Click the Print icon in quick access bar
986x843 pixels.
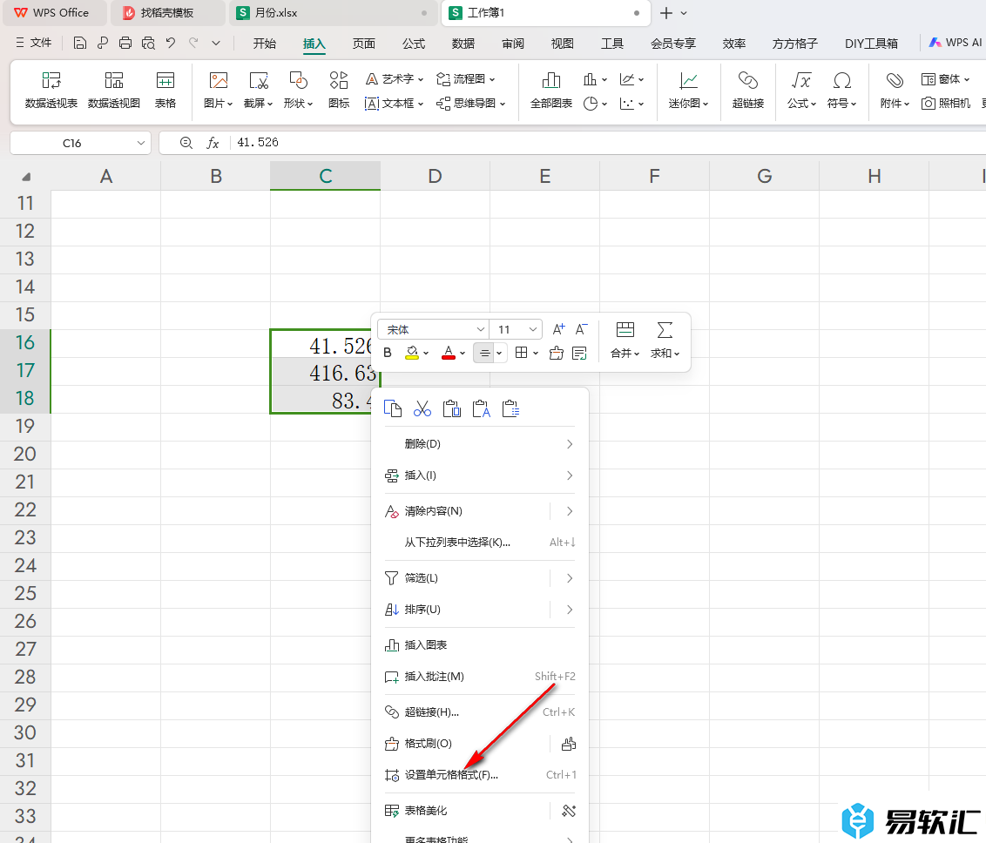125,43
